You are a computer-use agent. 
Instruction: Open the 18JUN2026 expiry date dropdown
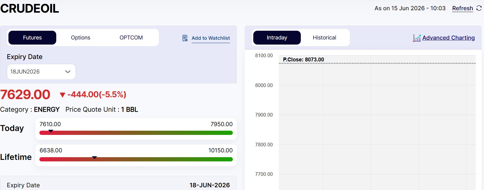click(41, 72)
